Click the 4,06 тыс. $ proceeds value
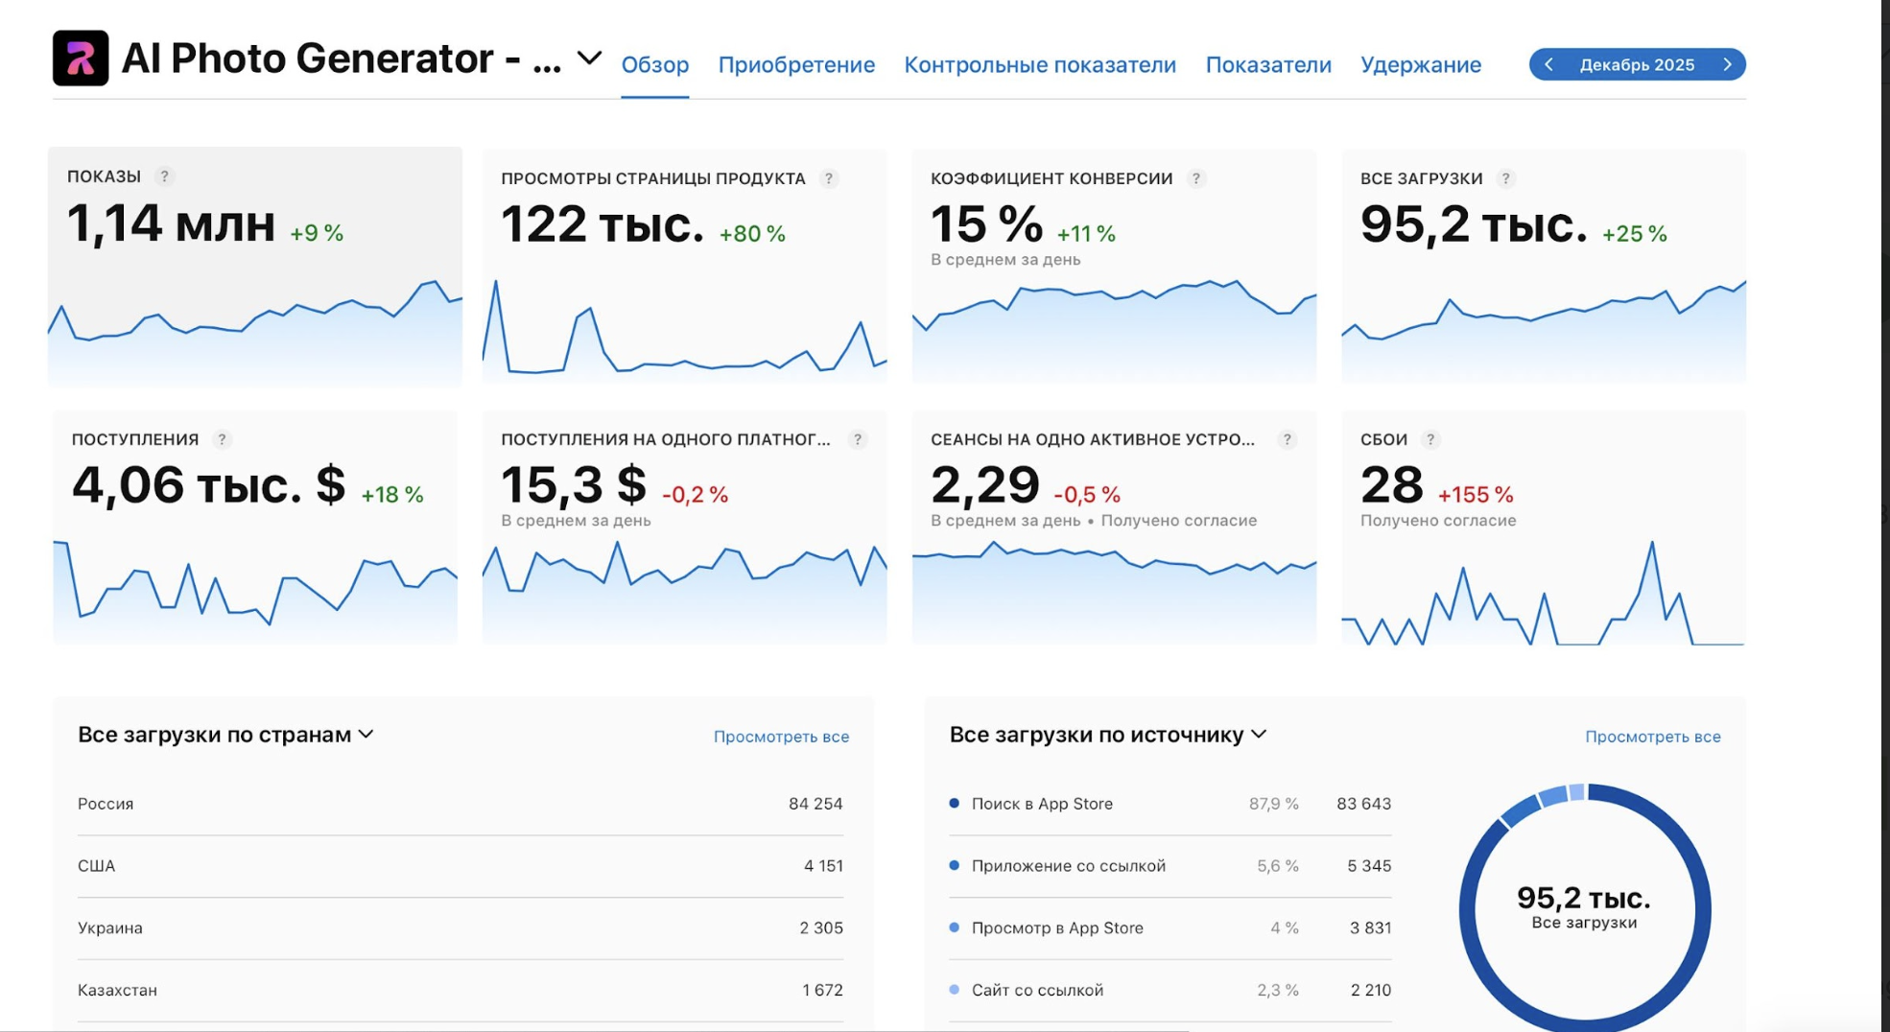This screenshot has width=1890, height=1032. click(208, 484)
